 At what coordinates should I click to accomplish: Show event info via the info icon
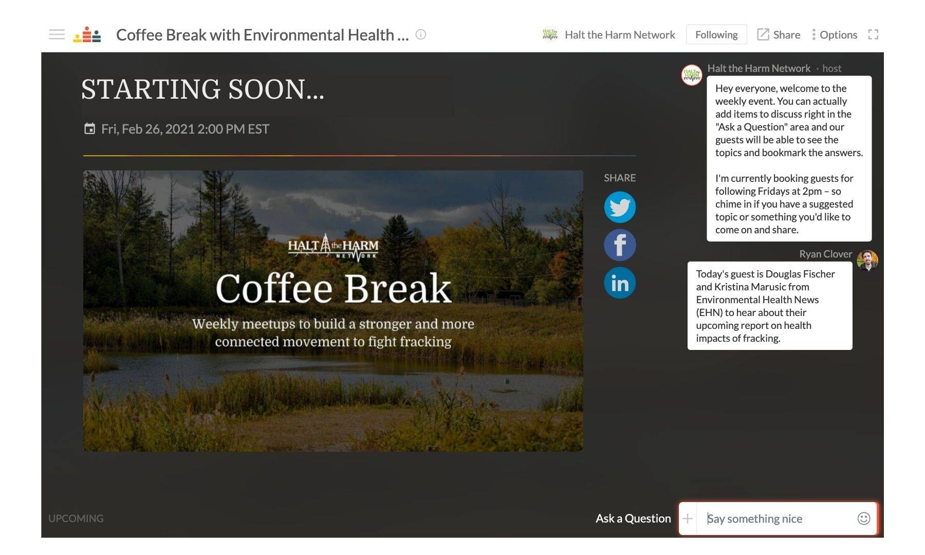[x=421, y=34]
